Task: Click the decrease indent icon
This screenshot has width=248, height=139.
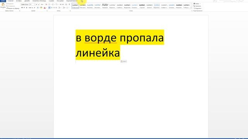Action: (x=61, y=4)
